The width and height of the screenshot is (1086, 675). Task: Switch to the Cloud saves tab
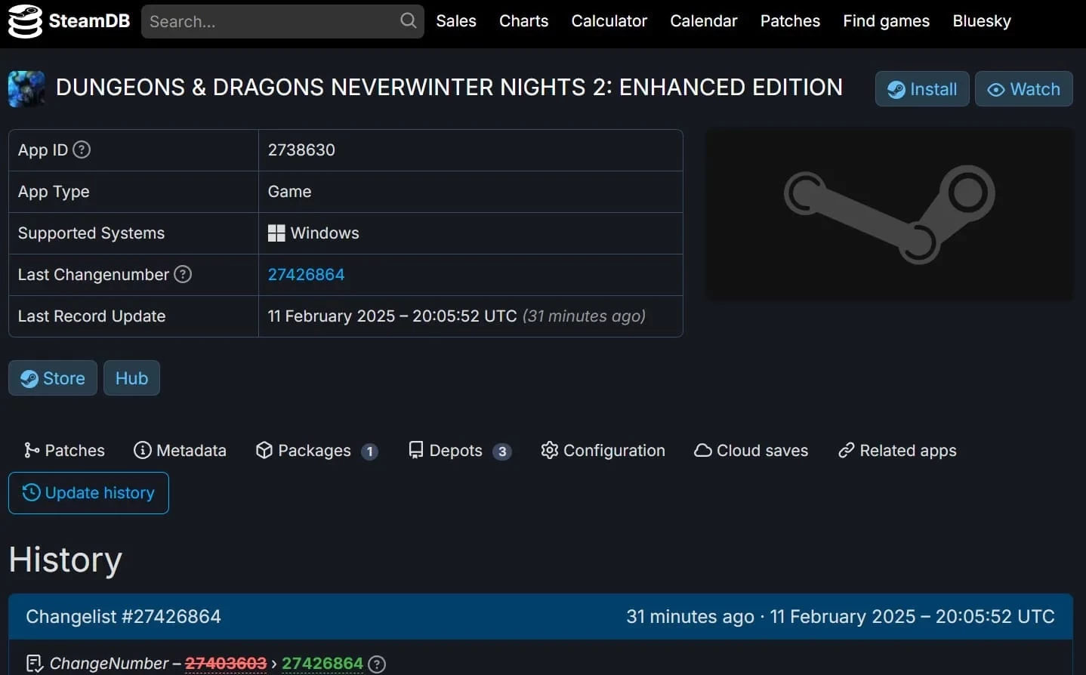pos(751,451)
